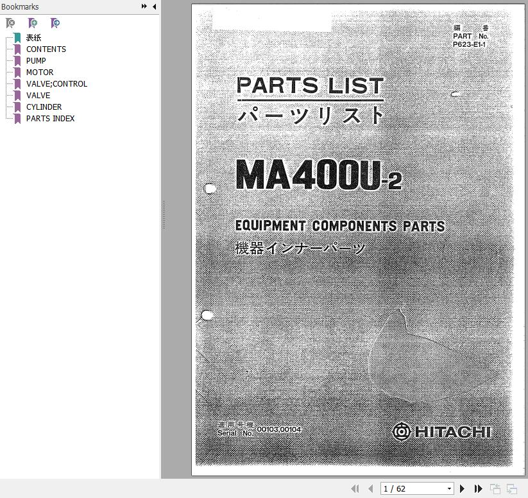Viewport: 528px width, 498px height.
Task: Click the delete bookmark icon
Action: [10, 23]
